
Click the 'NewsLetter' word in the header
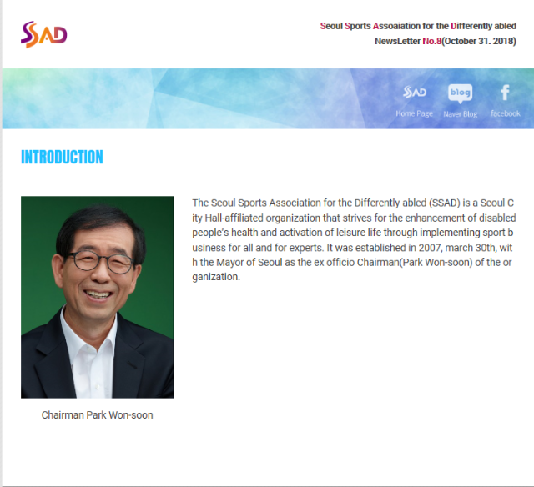[397, 40]
